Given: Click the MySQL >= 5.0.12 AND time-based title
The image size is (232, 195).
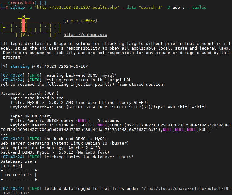Looking at the screenshot, I should pyautogui.click(x=79, y=103).
